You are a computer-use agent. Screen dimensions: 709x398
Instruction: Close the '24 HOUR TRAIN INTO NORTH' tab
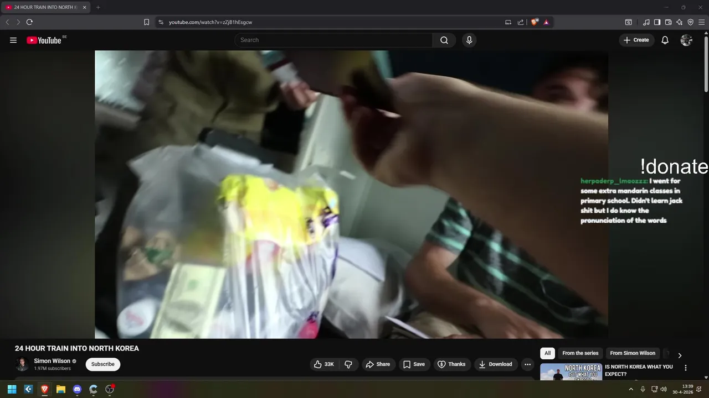pos(85,7)
